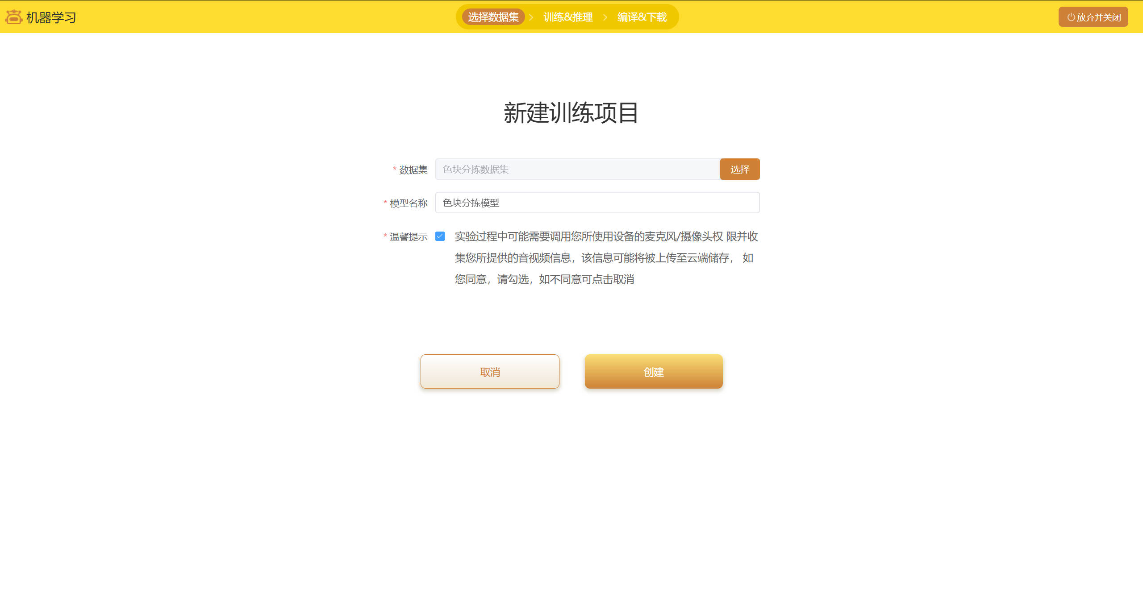Image resolution: width=1143 pixels, height=601 pixels.
Task: Click the privacy notice paragraph text
Action: 605,258
